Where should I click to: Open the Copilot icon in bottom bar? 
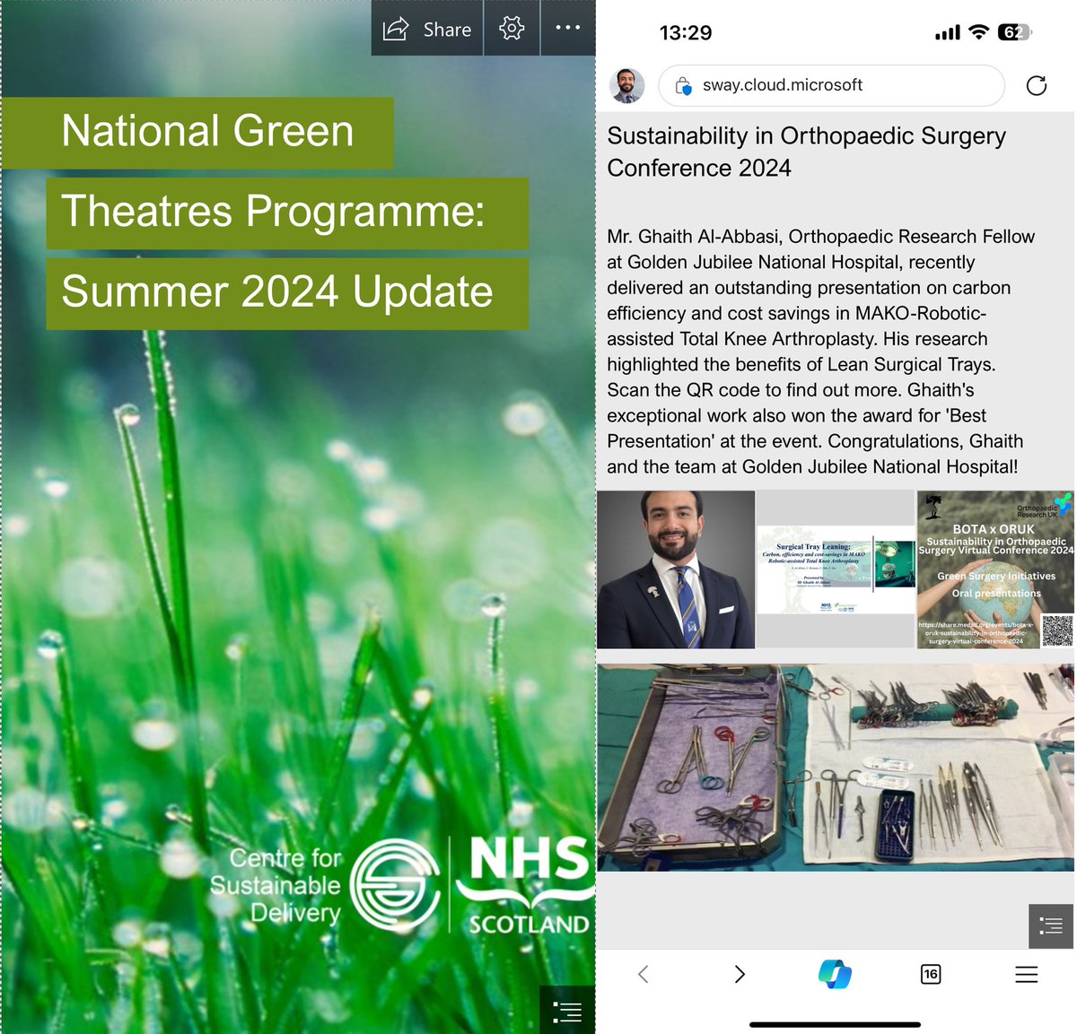click(x=835, y=974)
